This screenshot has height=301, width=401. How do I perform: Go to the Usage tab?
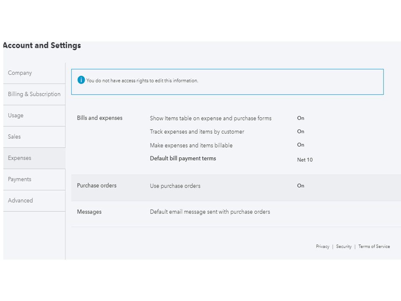pyautogui.click(x=16, y=115)
